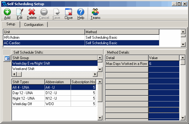Screen dimensions: 189x124
Task: Click the Method column header
Action: tap(122, 32)
